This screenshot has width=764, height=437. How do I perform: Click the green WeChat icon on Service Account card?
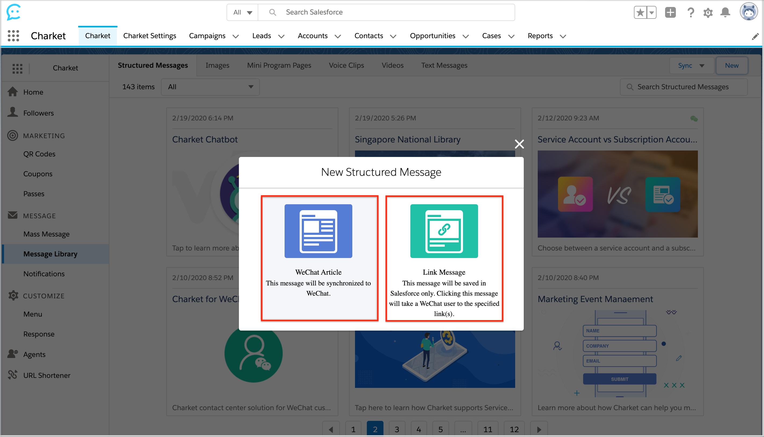pos(694,119)
